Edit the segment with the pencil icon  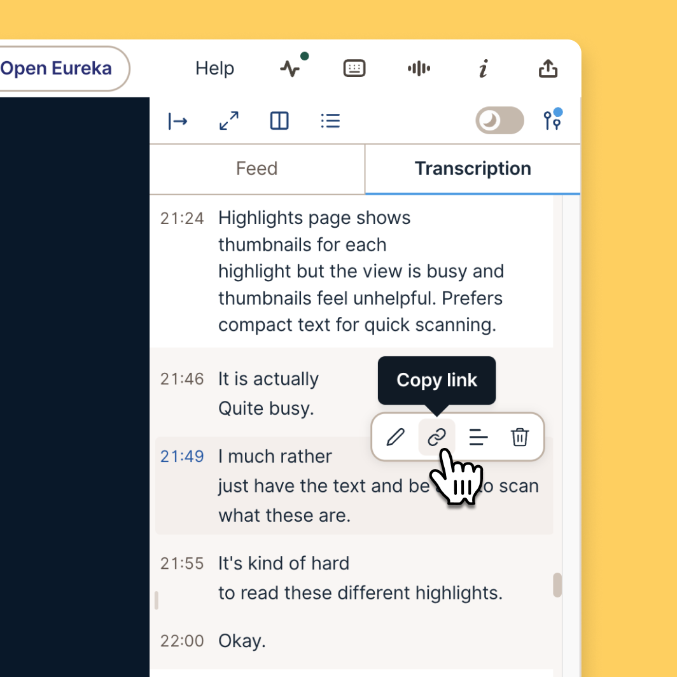pyautogui.click(x=396, y=437)
